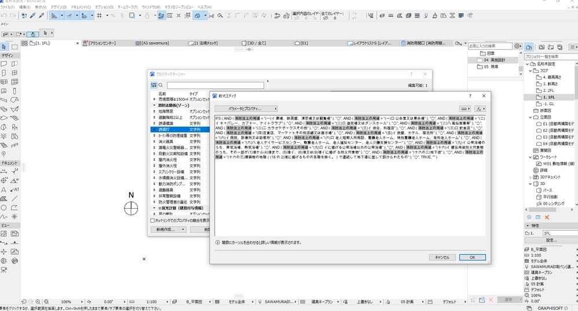
Task: Click the favorites settings gear icon
Action: click(x=517, y=46)
